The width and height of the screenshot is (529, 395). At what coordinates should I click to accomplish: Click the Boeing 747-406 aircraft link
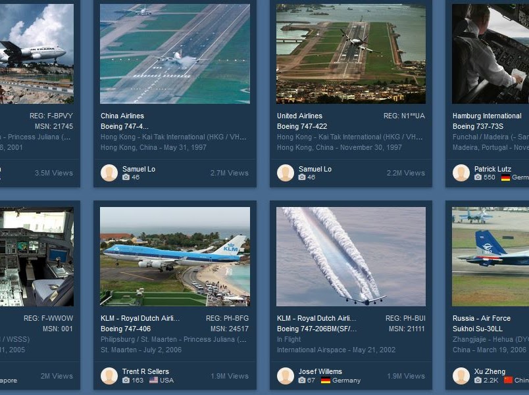click(126, 329)
